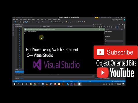This screenshot has height=103, width=138.
Task: Maximize the VowelCheck.exe console window
Action: click(x=99, y=29)
